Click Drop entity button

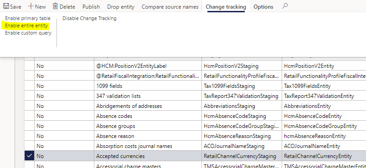[x=121, y=7]
